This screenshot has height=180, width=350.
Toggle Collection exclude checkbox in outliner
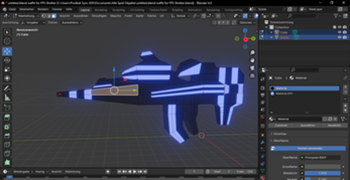point(334,27)
